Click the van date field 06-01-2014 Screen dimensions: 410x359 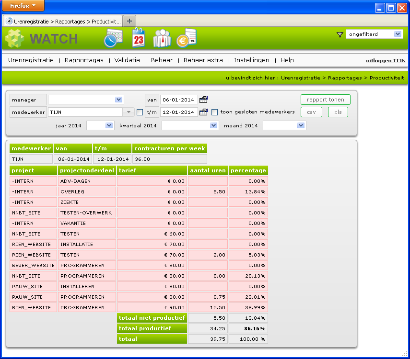[179, 100]
